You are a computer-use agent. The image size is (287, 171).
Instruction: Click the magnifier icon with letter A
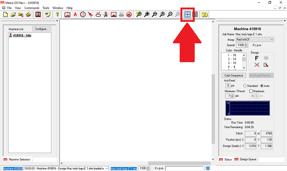tap(162, 14)
